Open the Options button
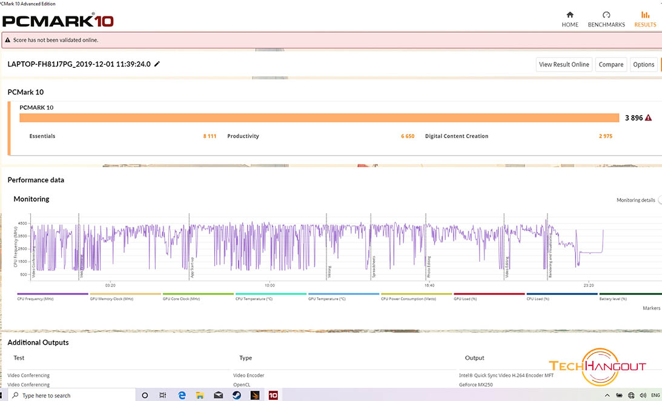The width and height of the screenshot is (662, 401). (643, 65)
